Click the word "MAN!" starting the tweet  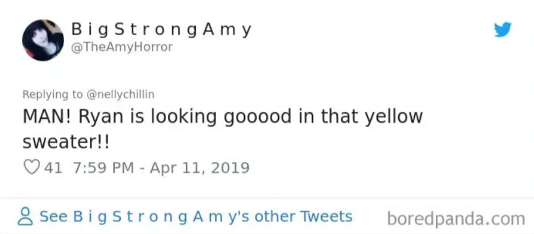[48, 117]
